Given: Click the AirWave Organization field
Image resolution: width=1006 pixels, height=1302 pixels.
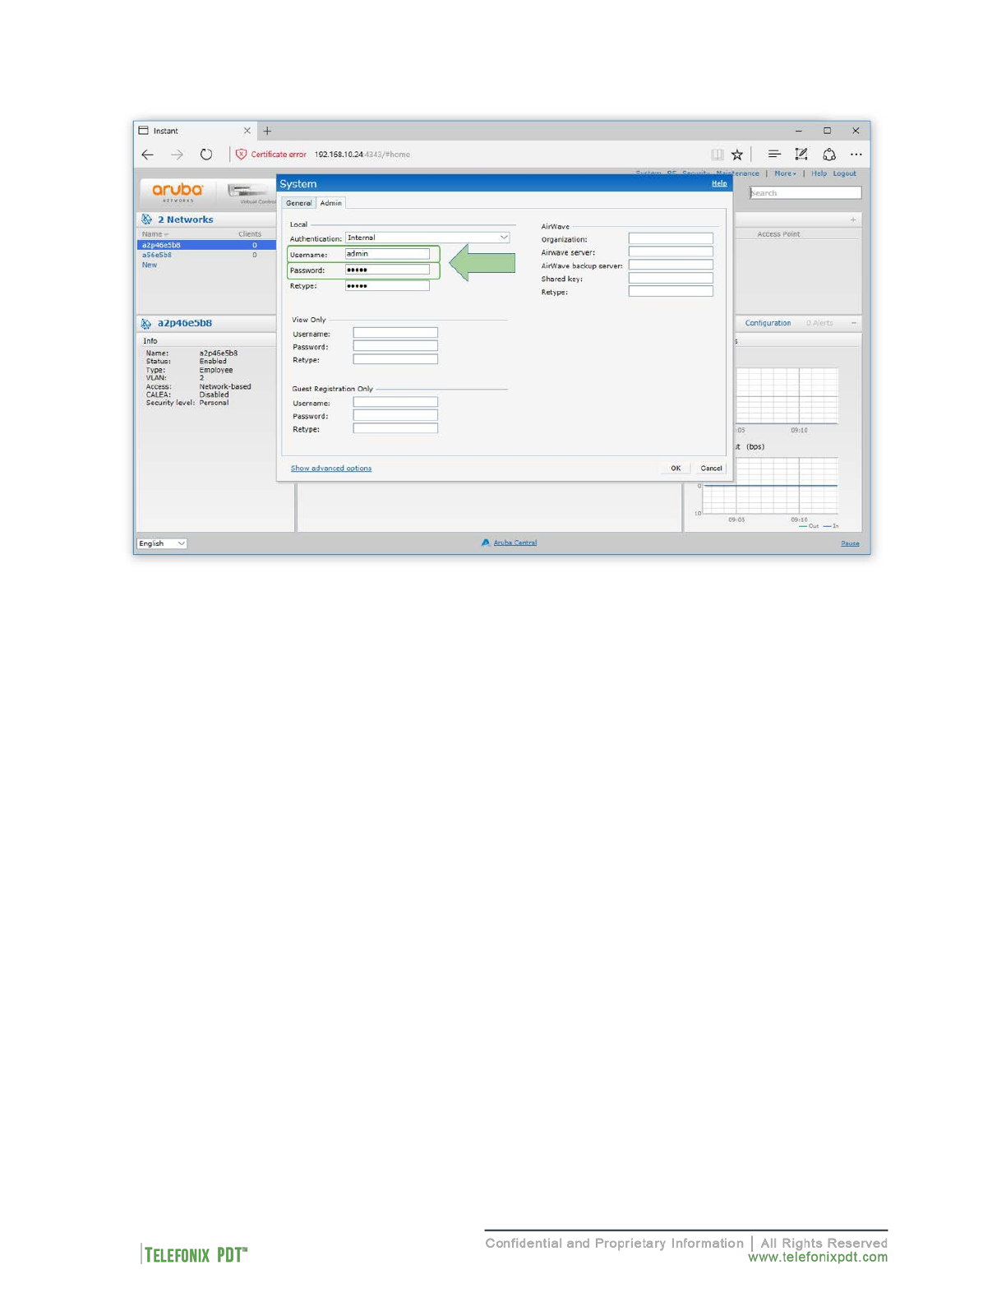Looking at the screenshot, I should click(x=671, y=238).
